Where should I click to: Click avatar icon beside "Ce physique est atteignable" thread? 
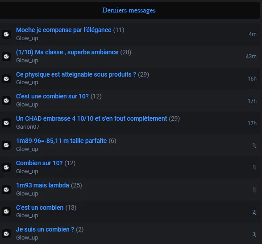(x=6, y=79)
